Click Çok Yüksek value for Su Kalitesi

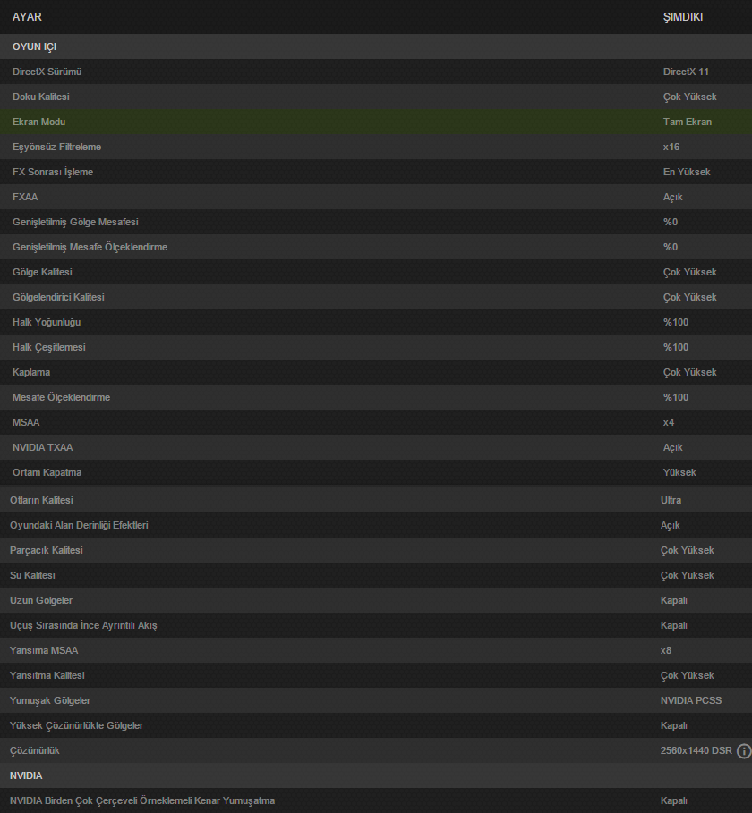pyautogui.click(x=687, y=575)
